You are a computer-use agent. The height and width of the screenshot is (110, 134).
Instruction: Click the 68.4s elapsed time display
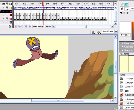(x=48, y=26)
